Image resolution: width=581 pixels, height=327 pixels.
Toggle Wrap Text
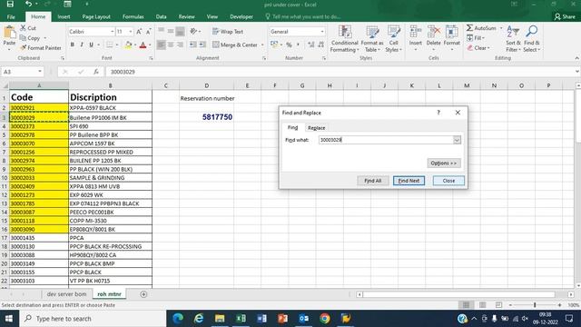(x=228, y=32)
